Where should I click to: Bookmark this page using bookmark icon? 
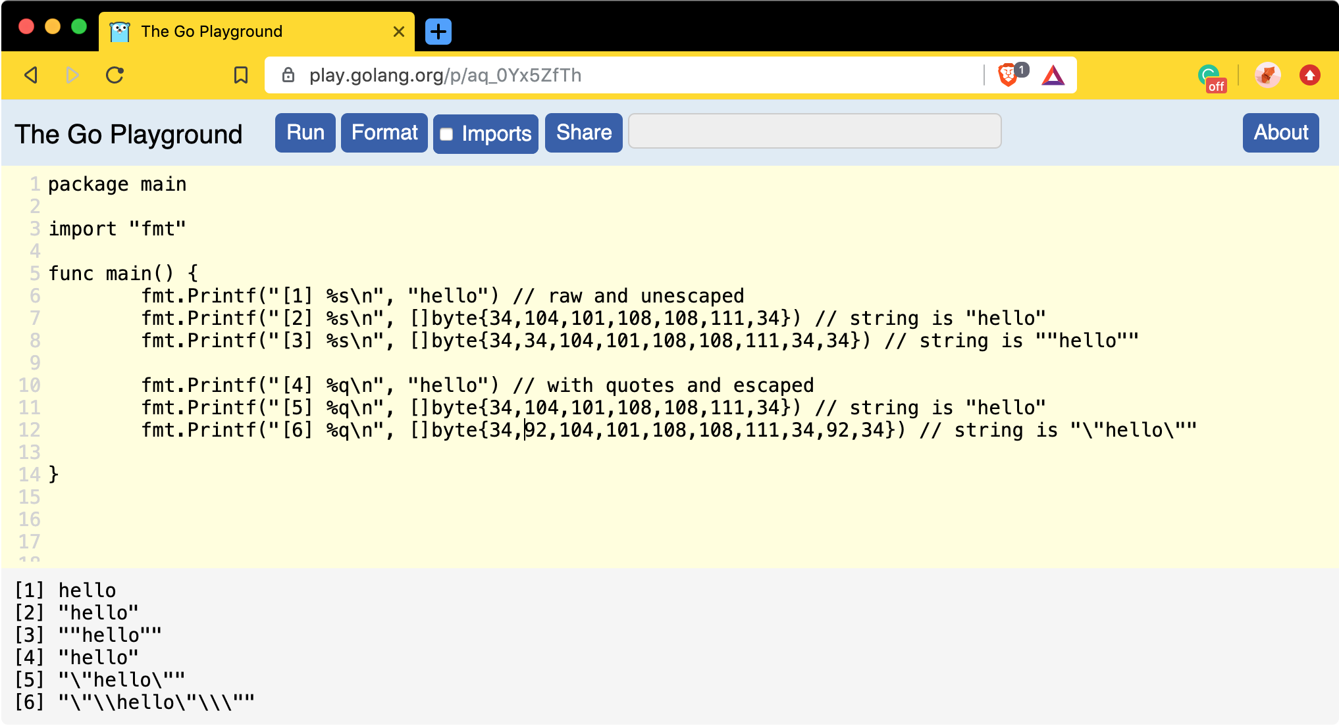point(241,75)
